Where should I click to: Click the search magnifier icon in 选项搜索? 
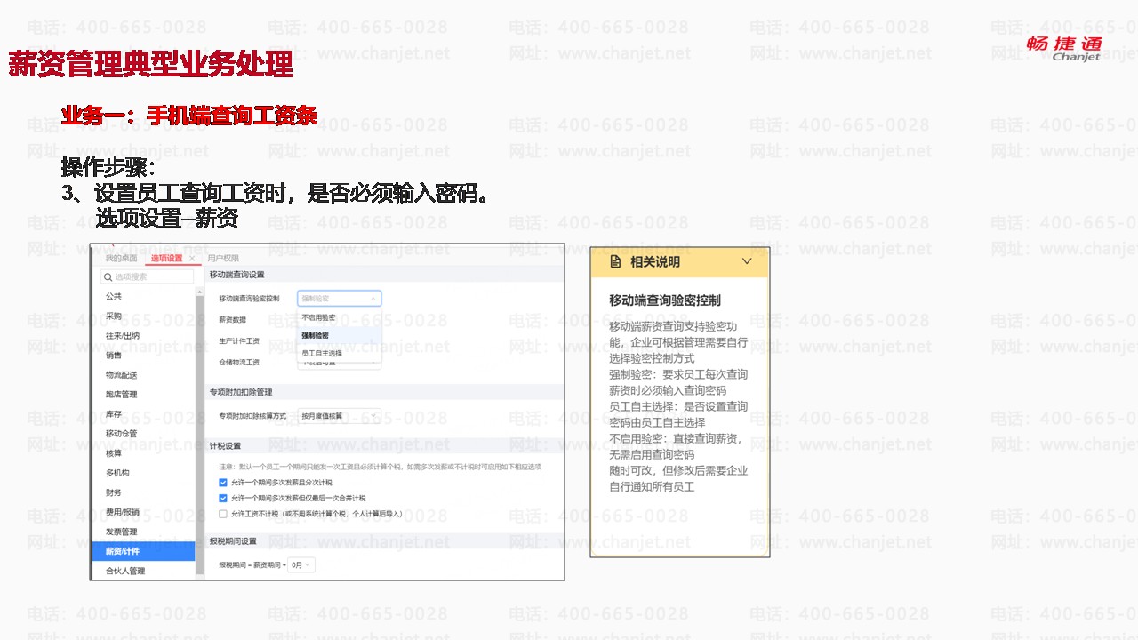pyautogui.click(x=108, y=277)
